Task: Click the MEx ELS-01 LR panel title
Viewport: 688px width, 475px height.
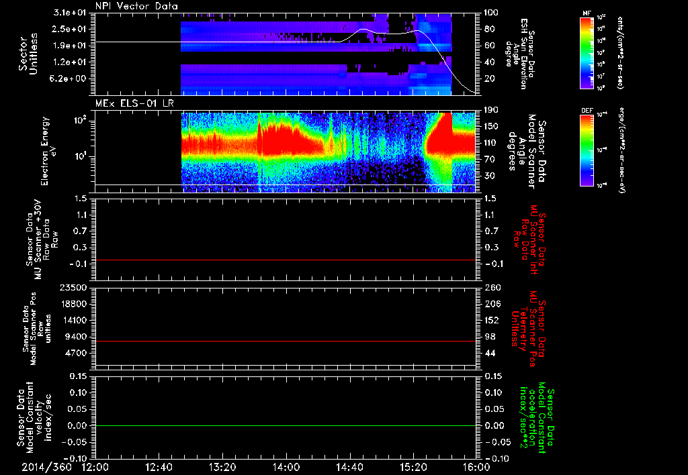Action: tap(134, 104)
